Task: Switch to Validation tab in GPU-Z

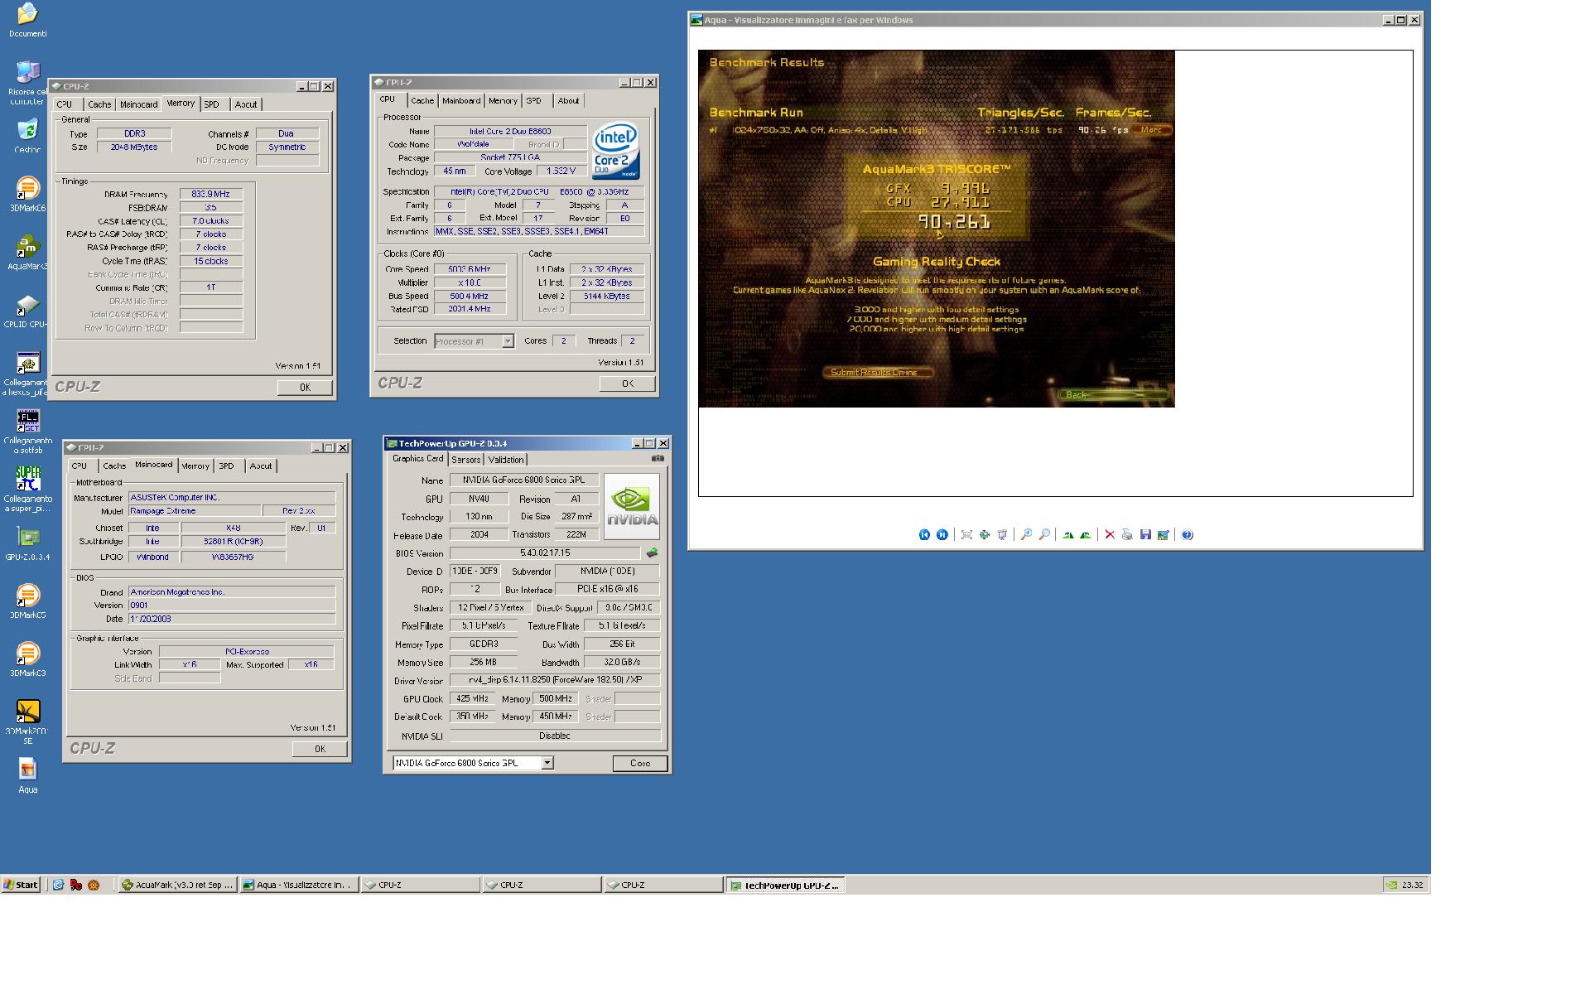Action: click(505, 460)
